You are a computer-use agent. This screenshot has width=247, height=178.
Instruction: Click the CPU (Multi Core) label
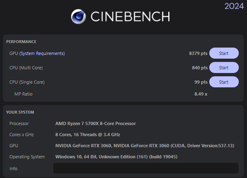coord(26,68)
